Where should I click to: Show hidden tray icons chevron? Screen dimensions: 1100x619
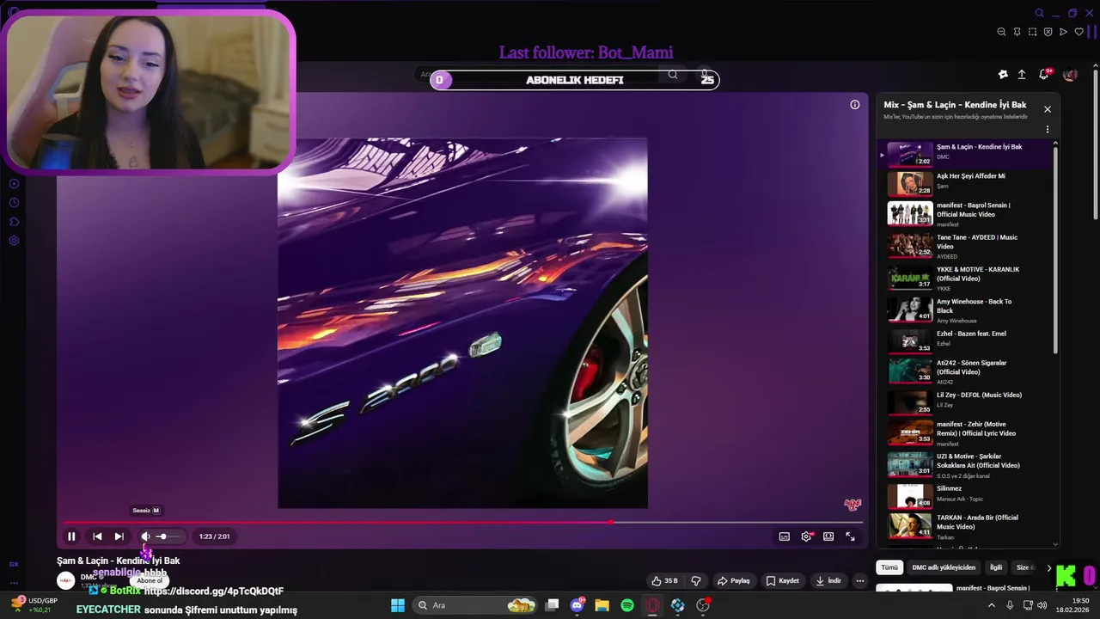[x=992, y=605]
